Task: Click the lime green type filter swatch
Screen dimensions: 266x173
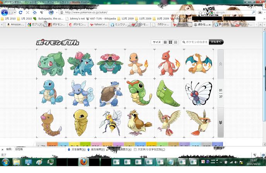Action: [85, 144]
